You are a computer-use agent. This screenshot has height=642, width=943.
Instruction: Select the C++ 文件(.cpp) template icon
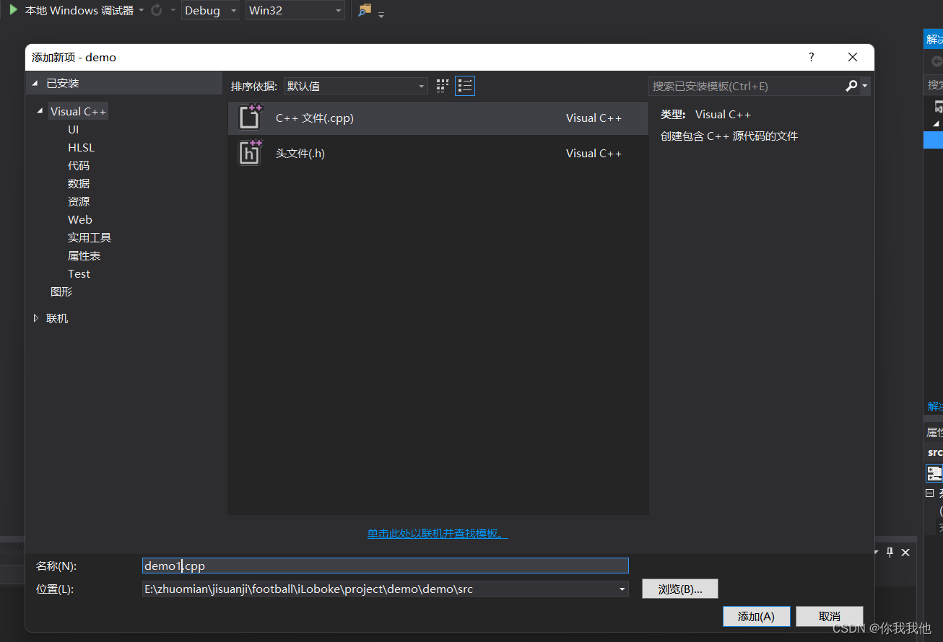pos(249,117)
